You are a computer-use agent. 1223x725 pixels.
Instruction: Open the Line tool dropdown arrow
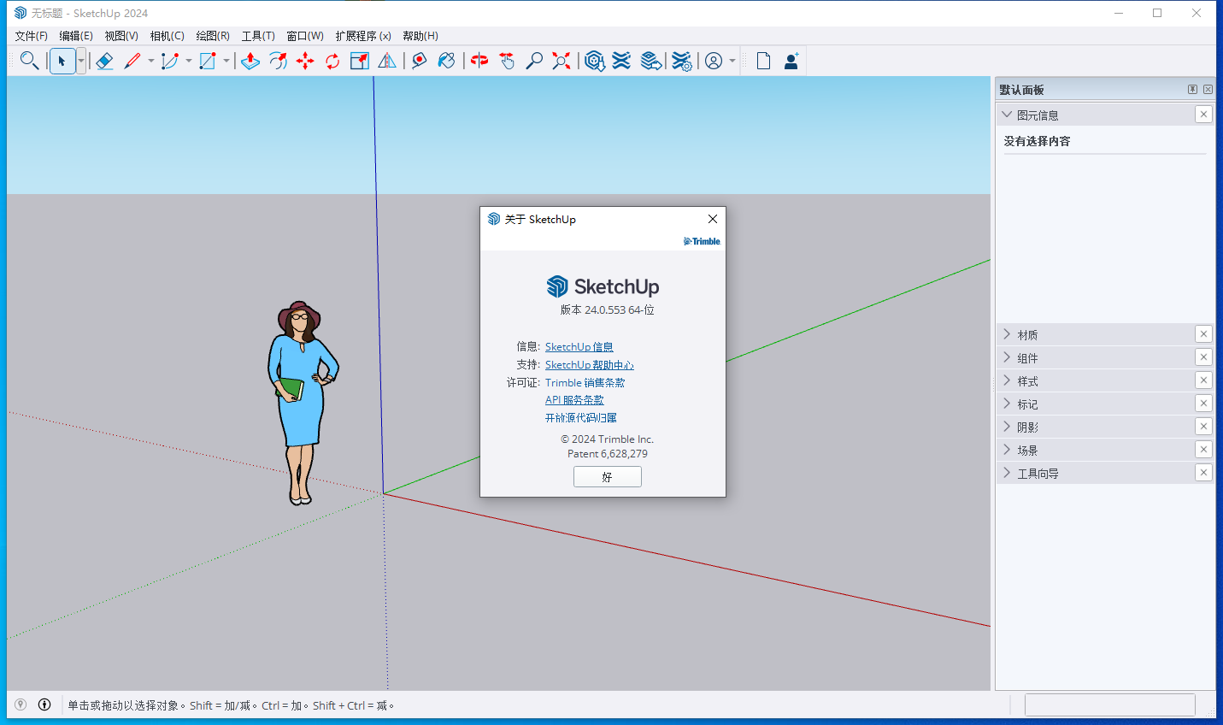point(151,61)
